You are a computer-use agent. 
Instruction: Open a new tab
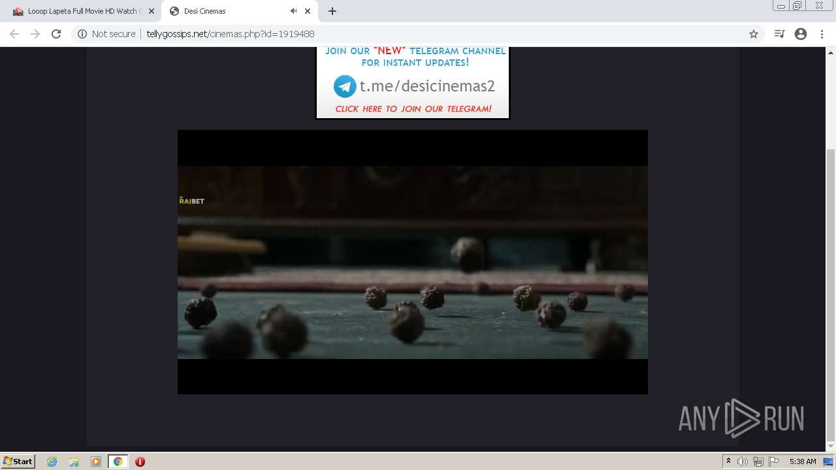coord(332,11)
